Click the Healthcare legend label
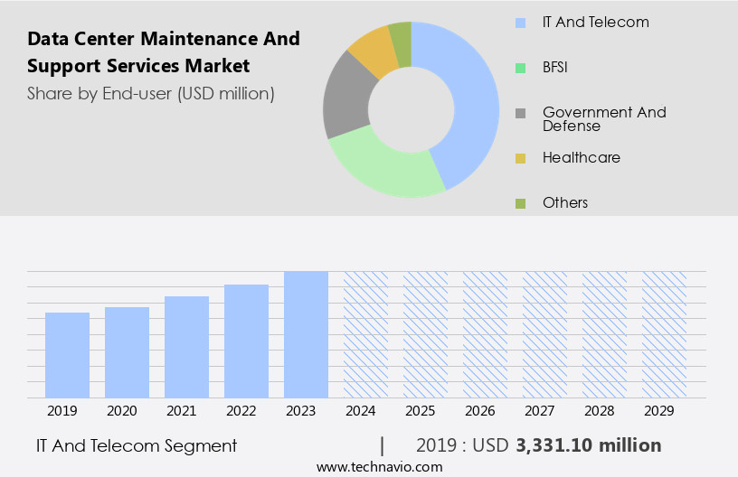Screen dimensions: 738x477 [x=581, y=158]
